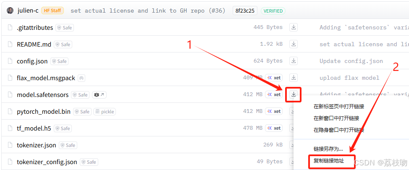Click the download icon for model.safetensors
409x170 pixels.
coord(294,94)
